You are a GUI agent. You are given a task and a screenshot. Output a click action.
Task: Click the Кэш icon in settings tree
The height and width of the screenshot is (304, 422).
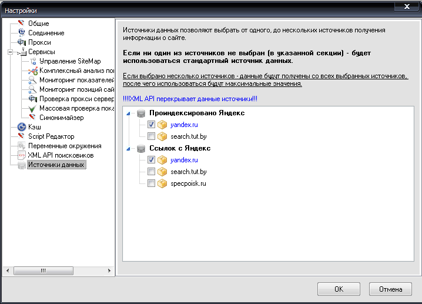[22, 127]
